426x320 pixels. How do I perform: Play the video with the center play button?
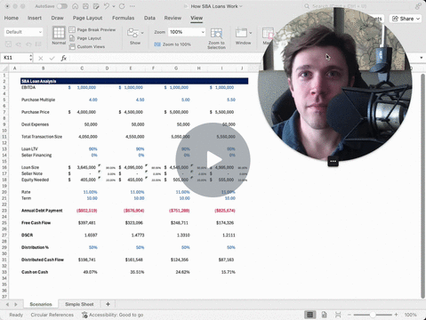click(x=213, y=160)
